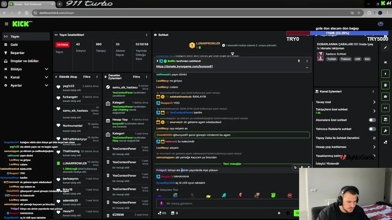
Task: Open the Başarılar sidebar section
Action: tap(26, 53)
